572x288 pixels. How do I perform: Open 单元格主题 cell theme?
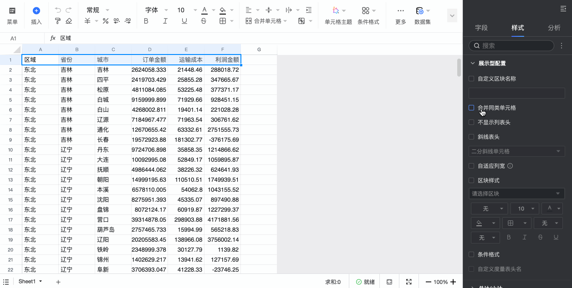pos(338,15)
